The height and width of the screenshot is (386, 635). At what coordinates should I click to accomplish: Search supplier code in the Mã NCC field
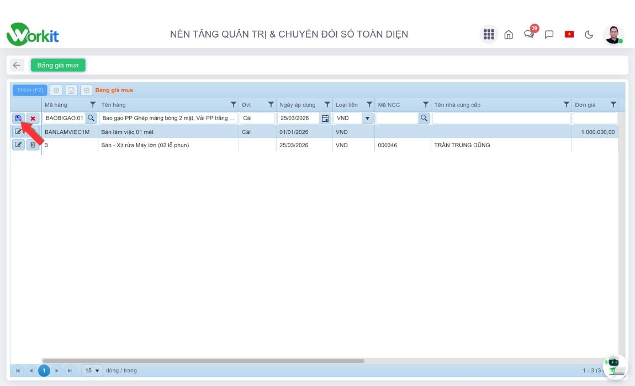click(424, 118)
